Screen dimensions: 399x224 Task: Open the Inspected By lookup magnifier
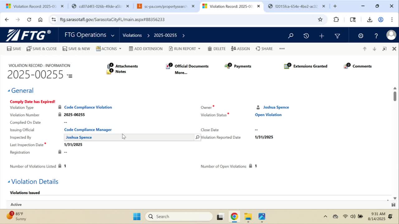pos(197,137)
